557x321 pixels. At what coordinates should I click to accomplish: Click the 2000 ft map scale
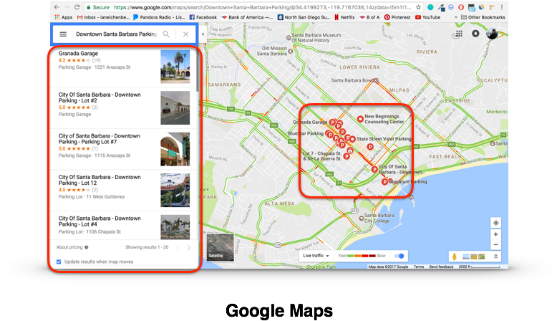click(x=479, y=267)
